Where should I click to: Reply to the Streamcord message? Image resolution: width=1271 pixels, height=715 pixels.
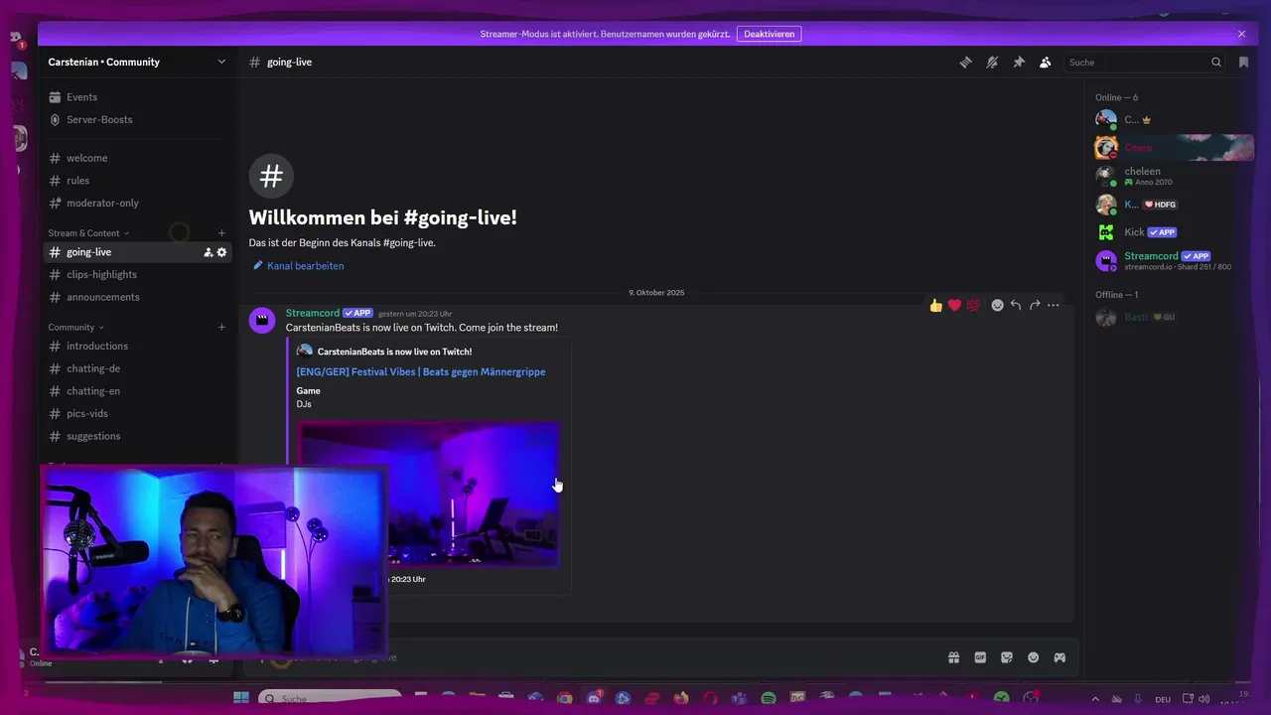[1016, 306]
